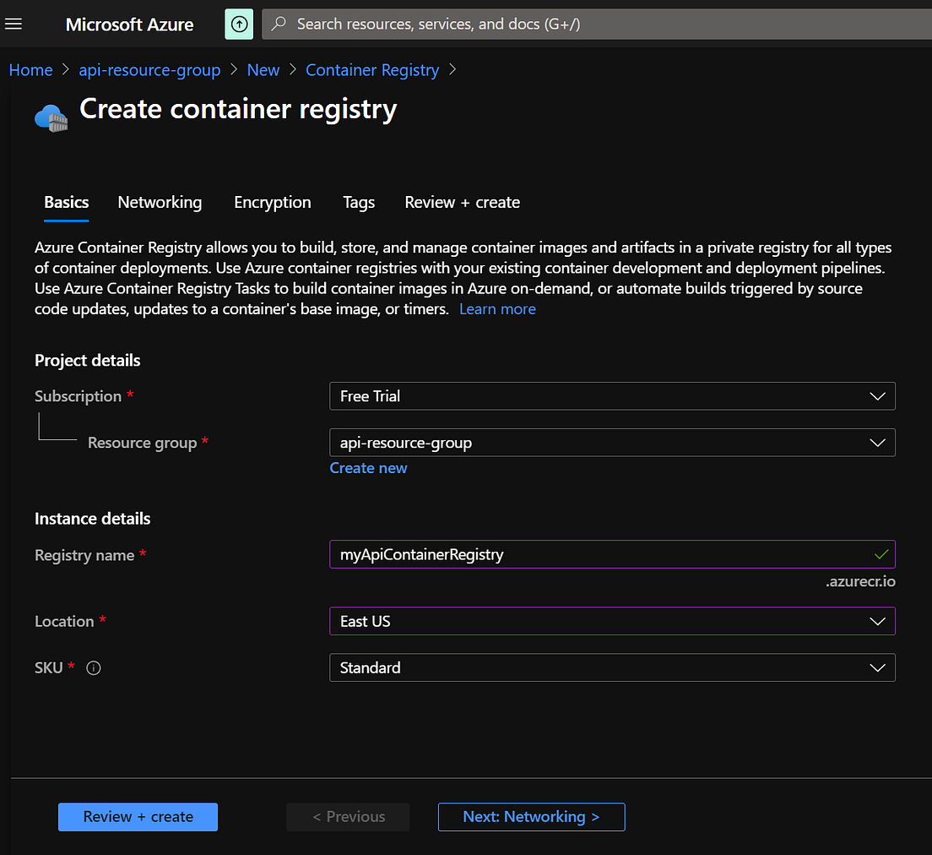This screenshot has width=932, height=855.
Task: Click the Registry name input field
Action: (612, 554)
